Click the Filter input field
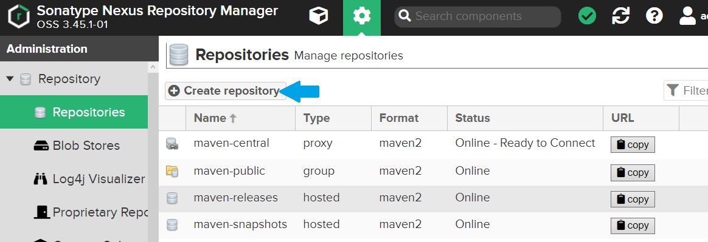 [x=686, y=90]
